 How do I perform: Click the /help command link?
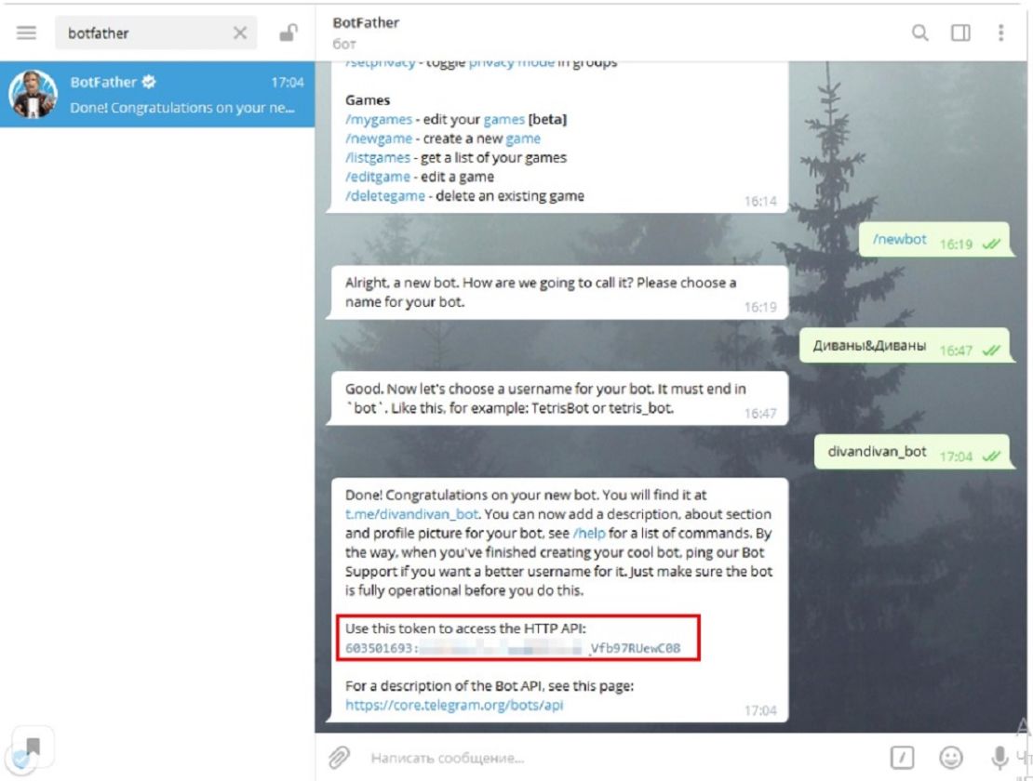pos(589,533)
